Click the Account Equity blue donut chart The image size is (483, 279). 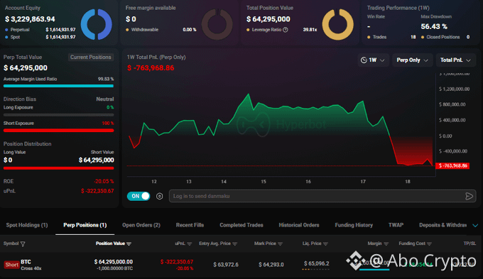(96, 24)
